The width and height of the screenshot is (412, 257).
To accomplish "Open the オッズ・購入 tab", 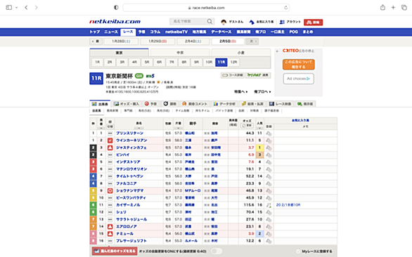I will click(127, 104).
